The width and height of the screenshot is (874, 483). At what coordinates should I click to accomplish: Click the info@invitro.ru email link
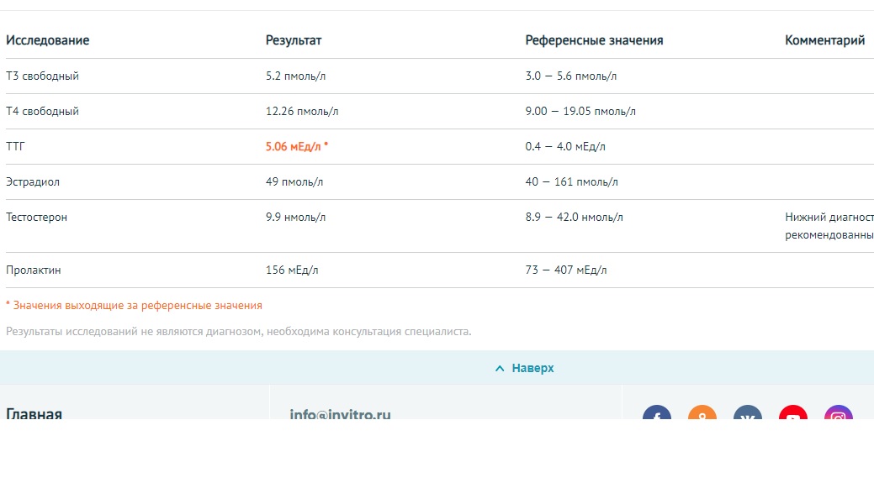coord(340,414)
